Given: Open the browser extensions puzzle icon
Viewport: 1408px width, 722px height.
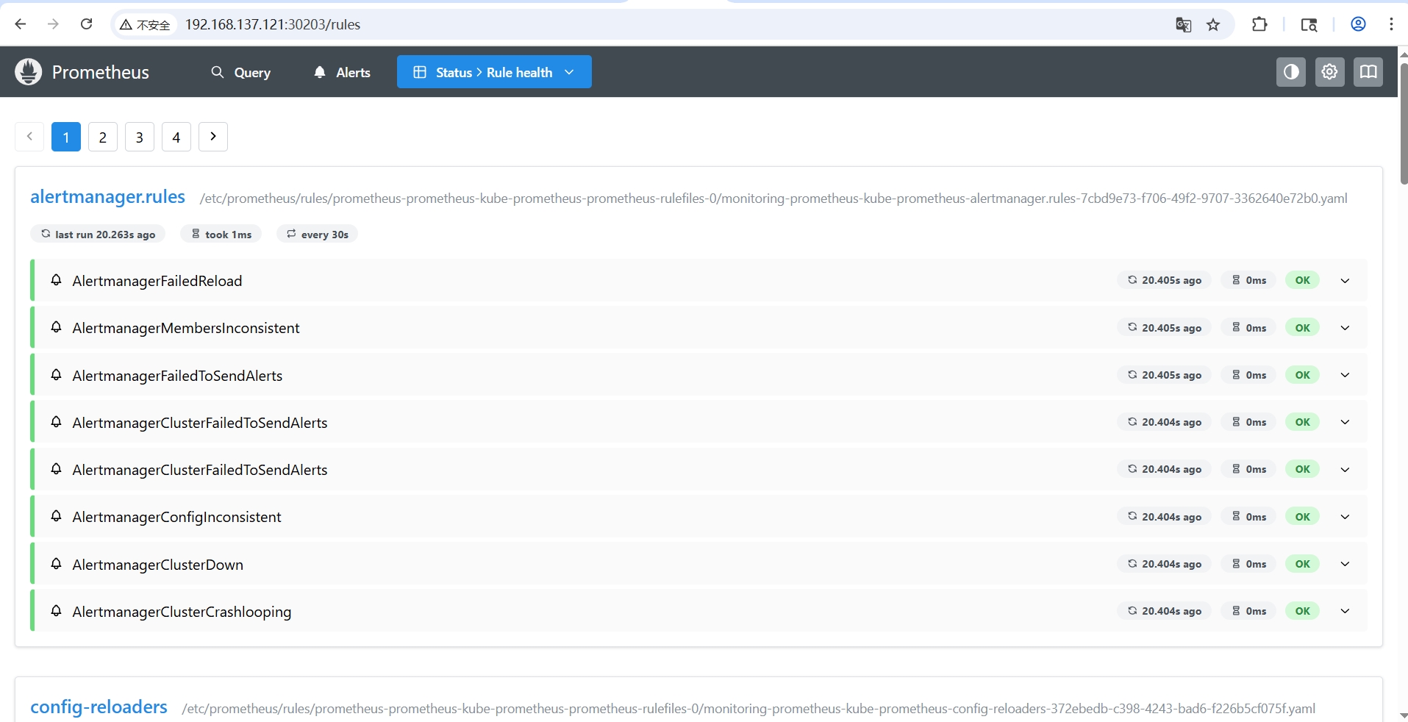Looking at the screenshot, I should click(x=1259, y=24).
